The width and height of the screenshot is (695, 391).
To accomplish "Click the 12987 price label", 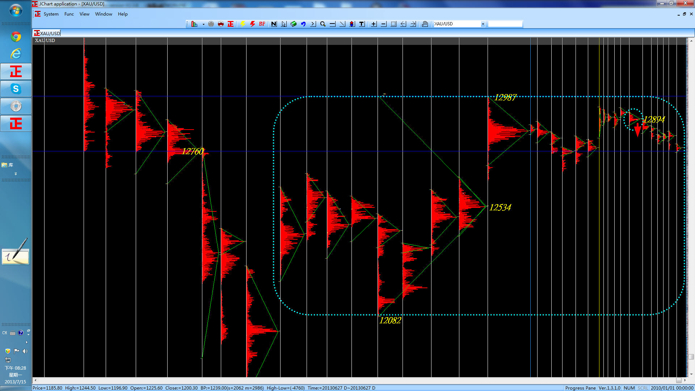I will 505,97.
